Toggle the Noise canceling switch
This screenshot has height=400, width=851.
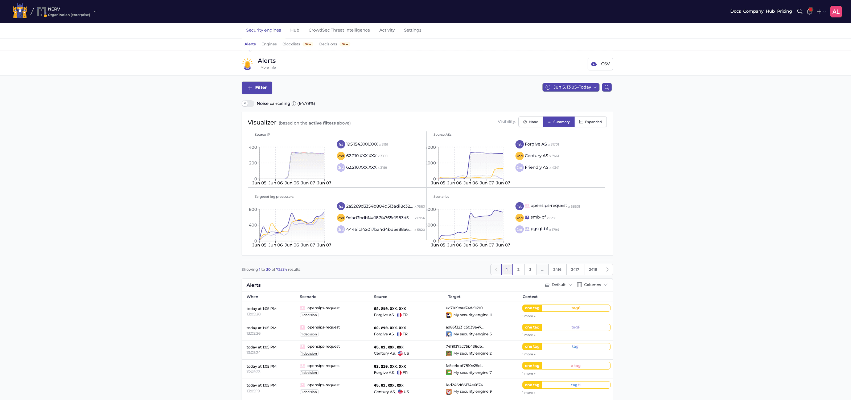[x=248, y=103]
